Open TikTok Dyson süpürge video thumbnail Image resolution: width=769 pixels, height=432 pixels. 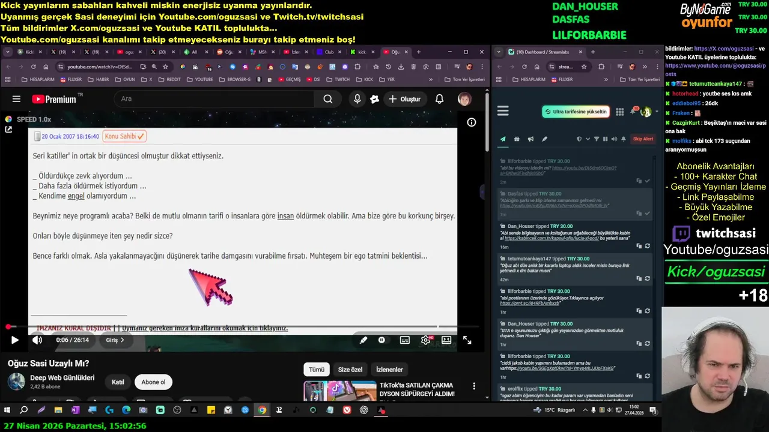point(340,391)
